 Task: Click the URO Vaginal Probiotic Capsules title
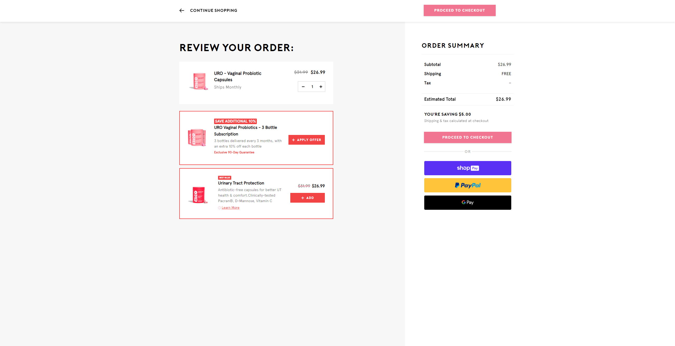238,76
